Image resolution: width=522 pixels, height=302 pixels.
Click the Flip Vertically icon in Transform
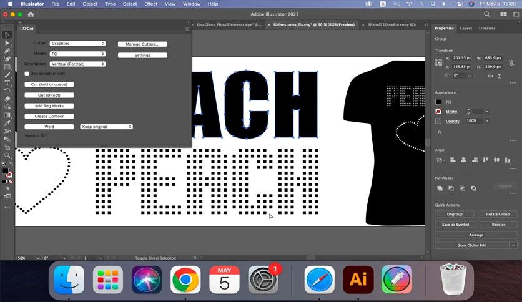tap(500, 76)
